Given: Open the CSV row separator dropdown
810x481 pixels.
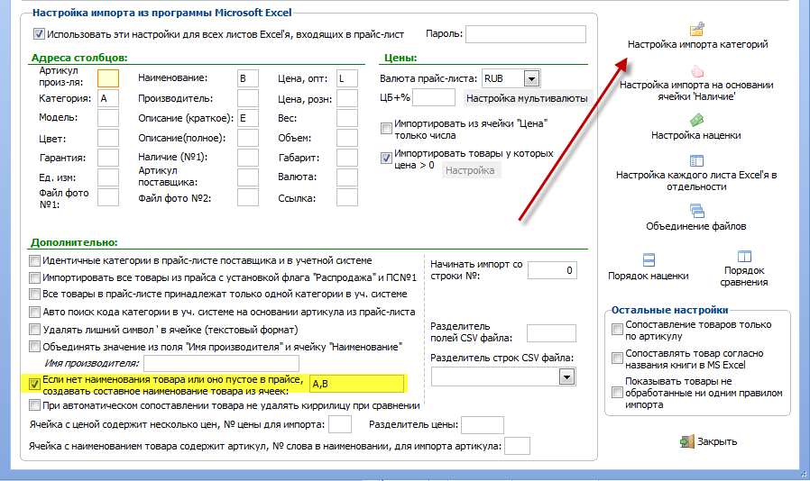Looking at the screenshot, I should click(x=566, y=377).
